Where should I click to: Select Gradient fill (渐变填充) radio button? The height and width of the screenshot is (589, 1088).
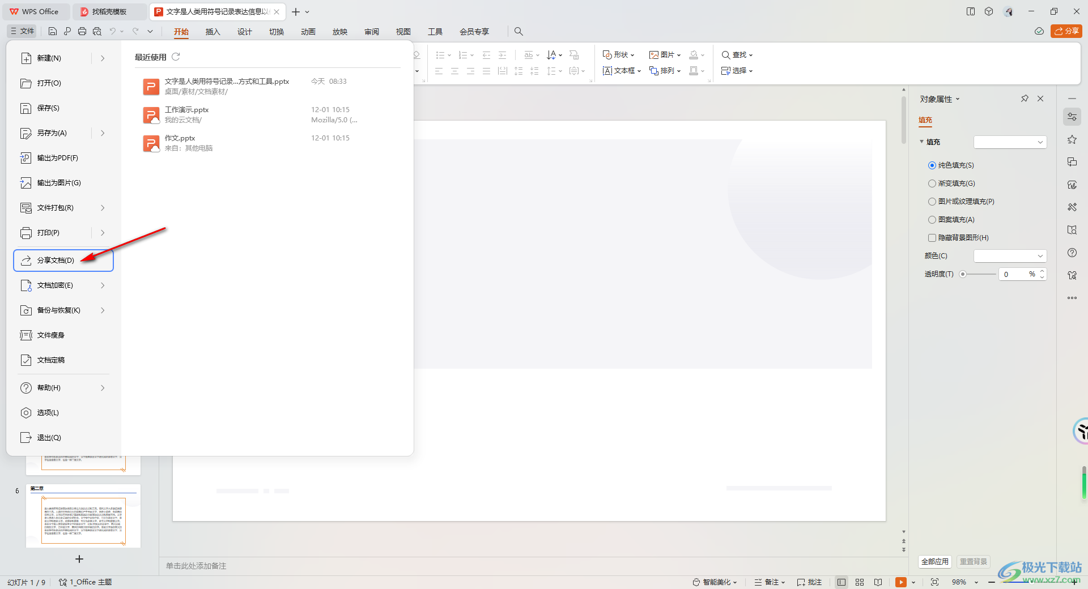932,183
